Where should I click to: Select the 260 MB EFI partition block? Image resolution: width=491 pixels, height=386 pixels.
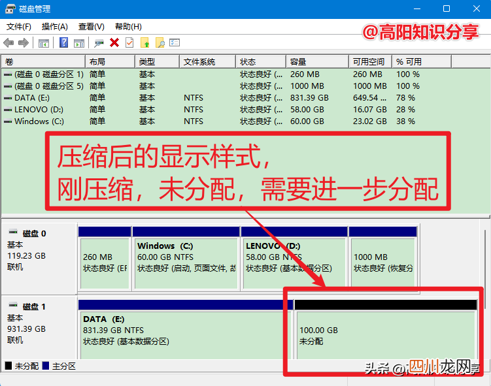coord(105,263)
